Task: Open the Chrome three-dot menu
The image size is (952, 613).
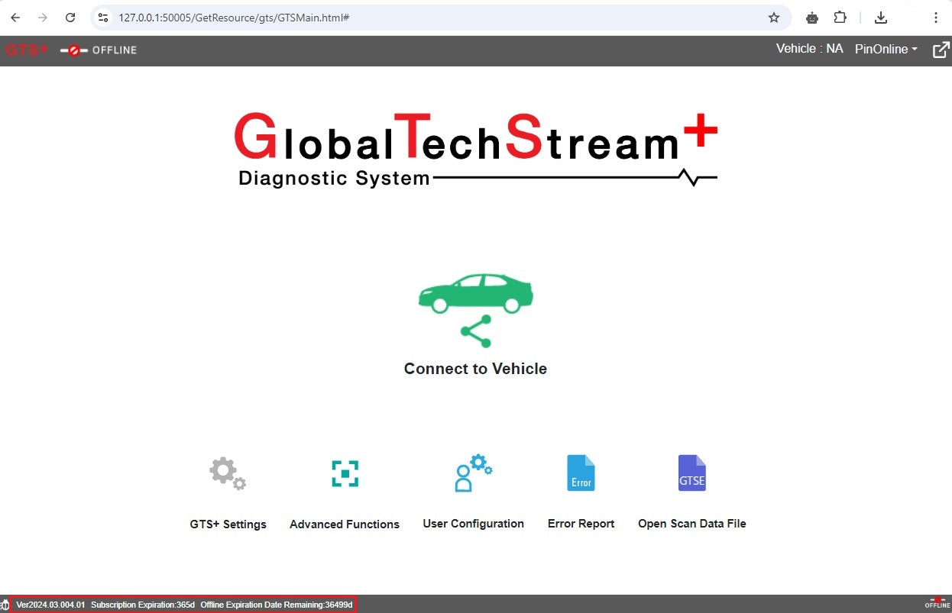Action: [x=936, y=17]
